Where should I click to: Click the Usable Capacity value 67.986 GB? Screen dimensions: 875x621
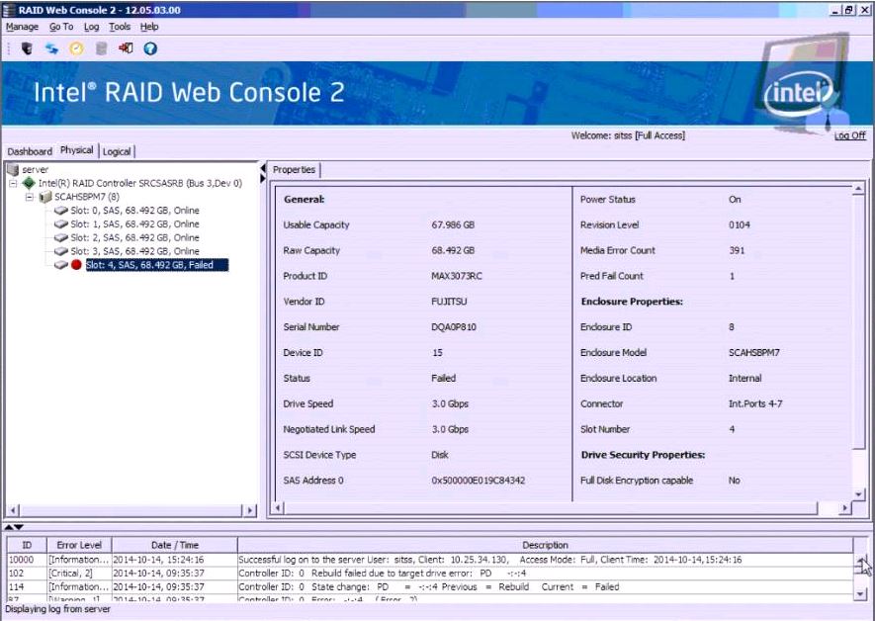point(453,224)
